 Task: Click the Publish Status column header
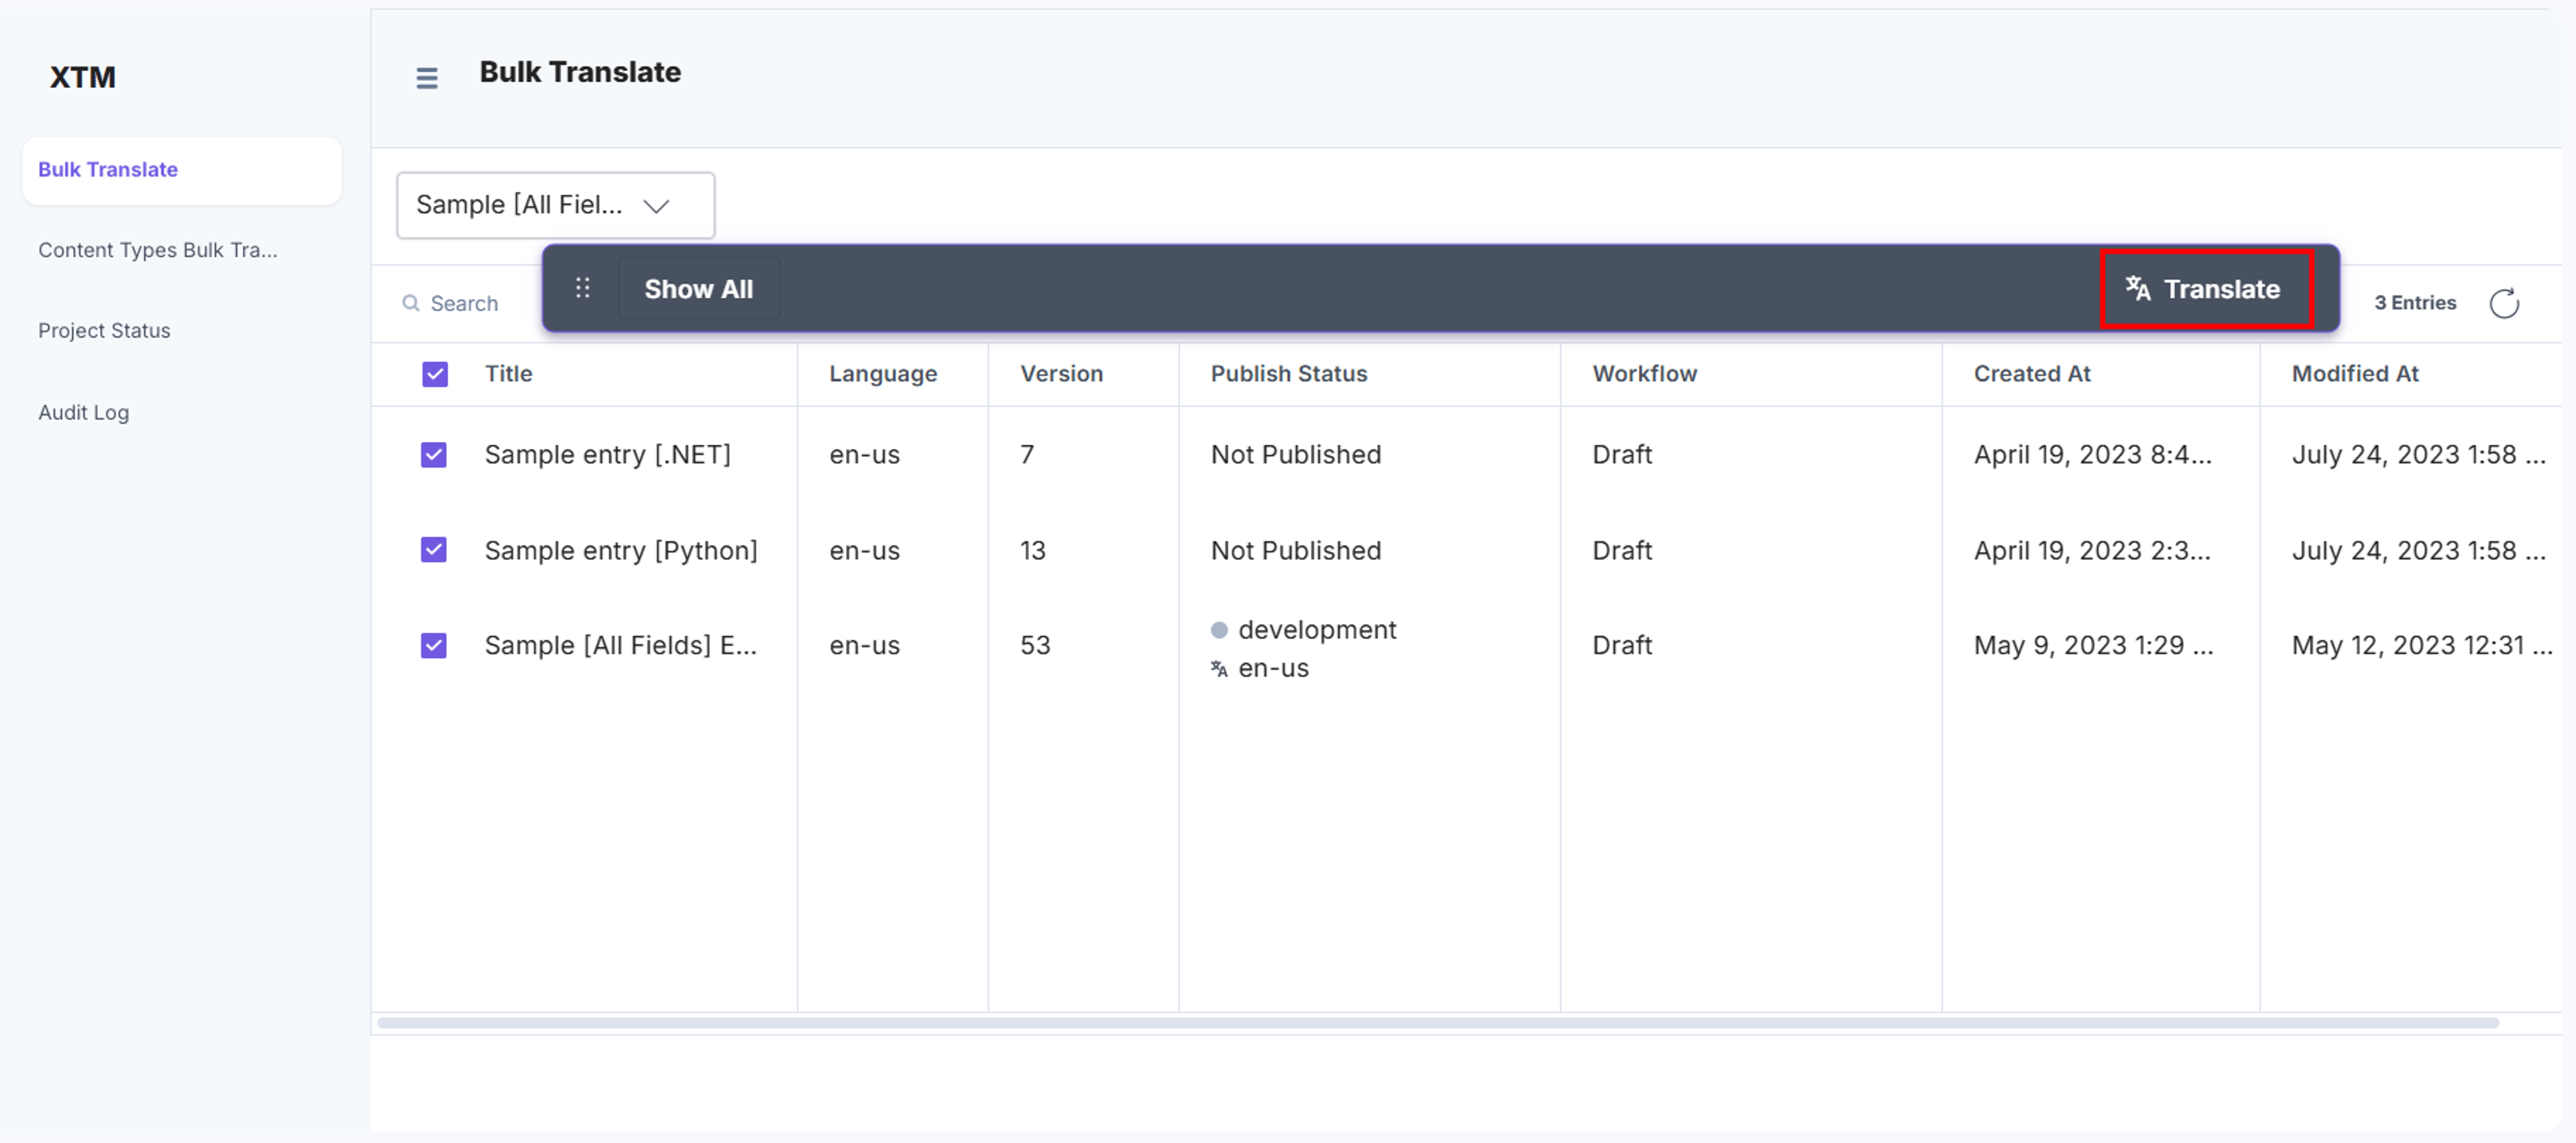pos(1289,374)
